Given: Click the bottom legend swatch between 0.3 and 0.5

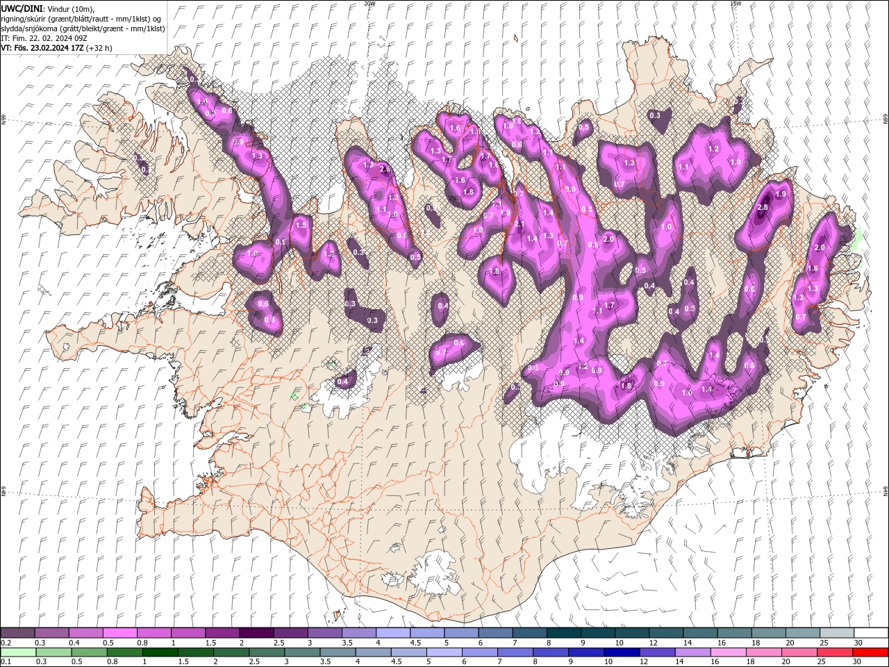Looking at the screenshot, I should tap(53, 652).
